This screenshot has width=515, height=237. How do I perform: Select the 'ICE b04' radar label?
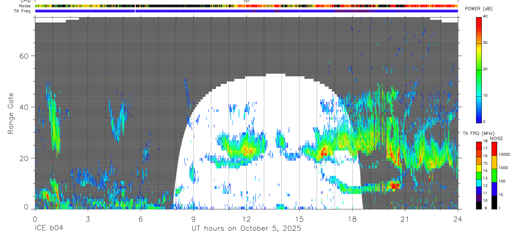coord(49,229)
